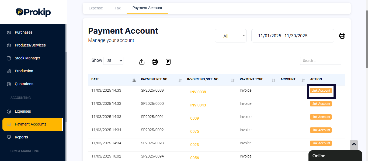Click the 11/03/2025 16:02 date cell

106,156
